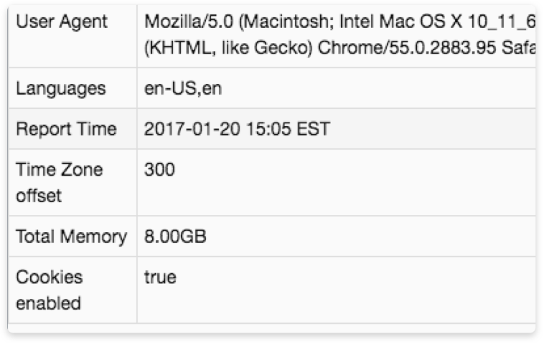Screen dimensions: 544x344
Task: Select the true cookies value
Action: click(160, 277)
